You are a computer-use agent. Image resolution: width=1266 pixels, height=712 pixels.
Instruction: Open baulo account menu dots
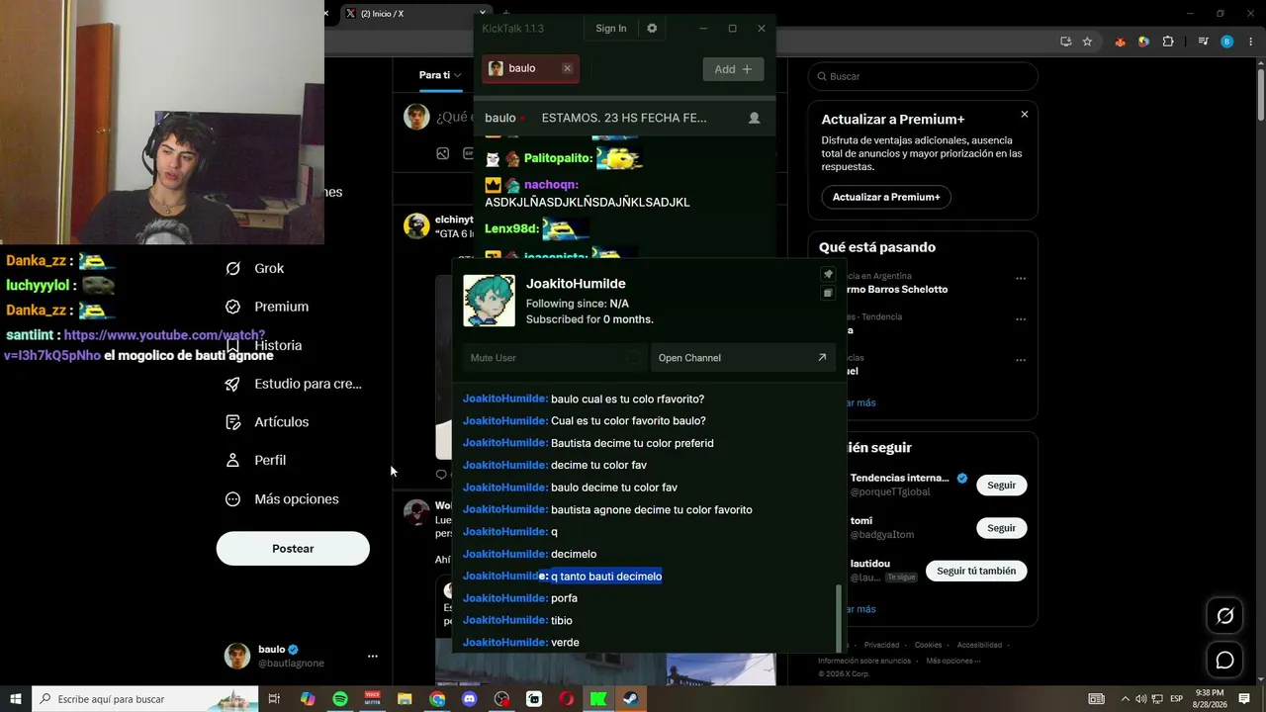[x=373, y=656]
